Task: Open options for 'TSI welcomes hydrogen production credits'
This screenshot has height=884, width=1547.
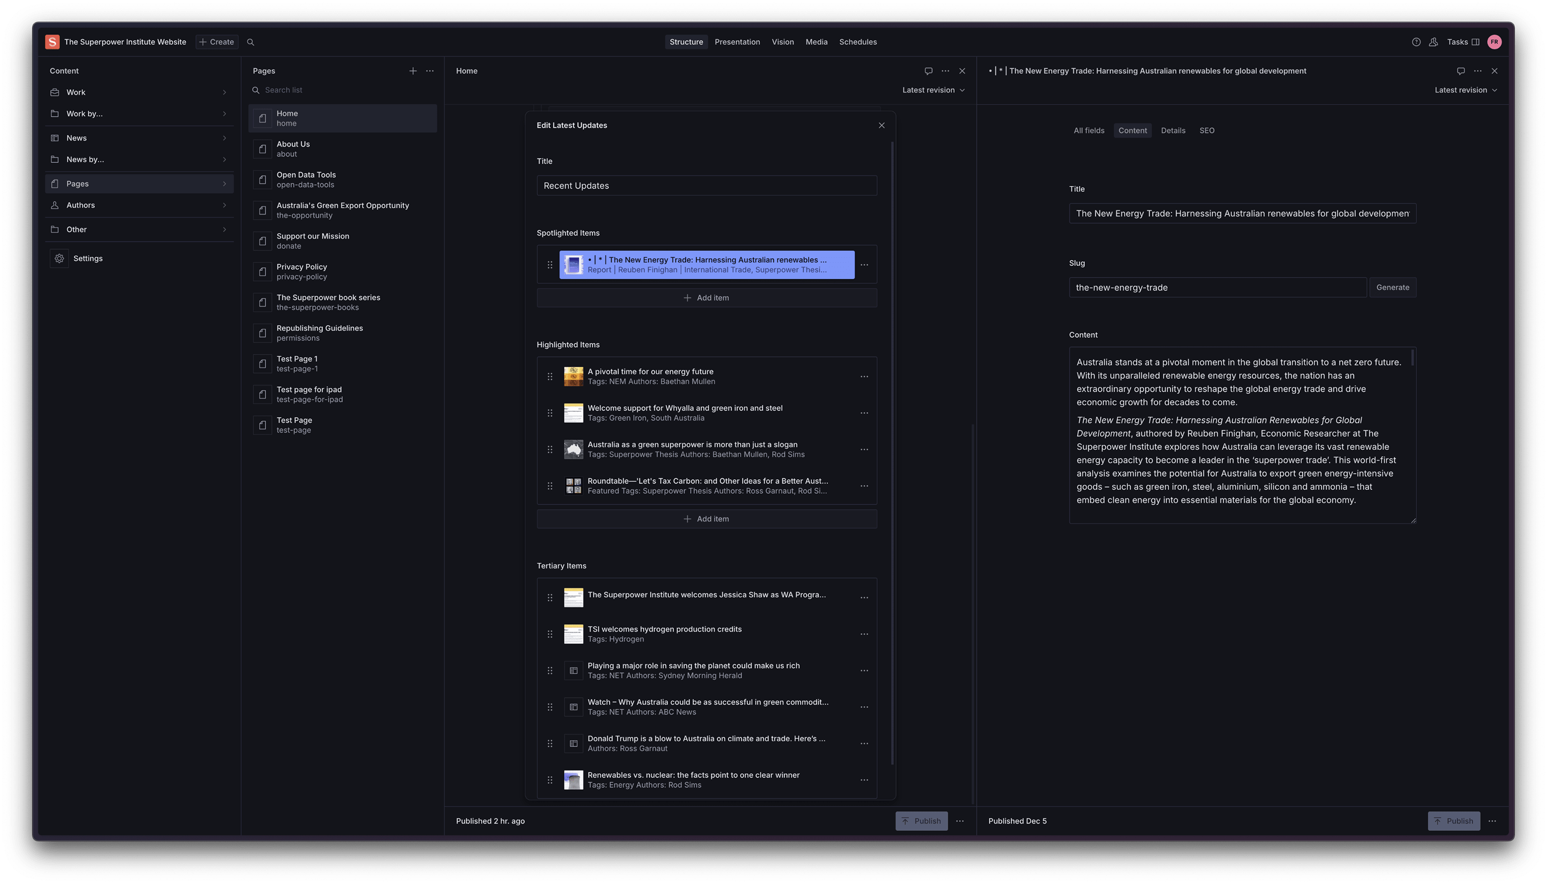Action: [x=864, y=634]
